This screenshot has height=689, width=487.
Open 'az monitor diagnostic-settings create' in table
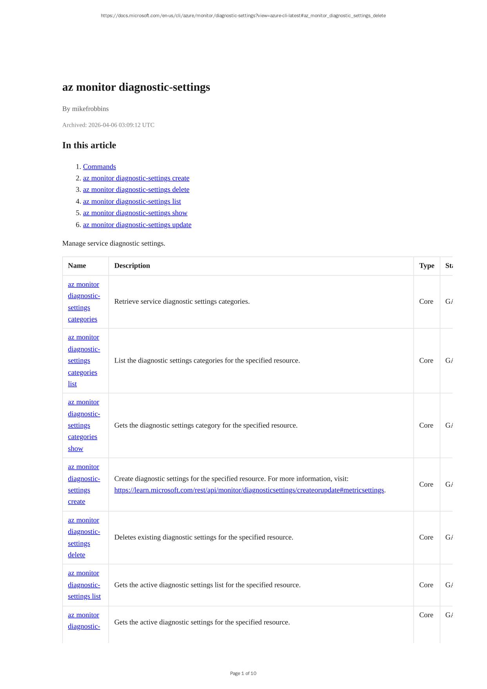coord(84,484)
